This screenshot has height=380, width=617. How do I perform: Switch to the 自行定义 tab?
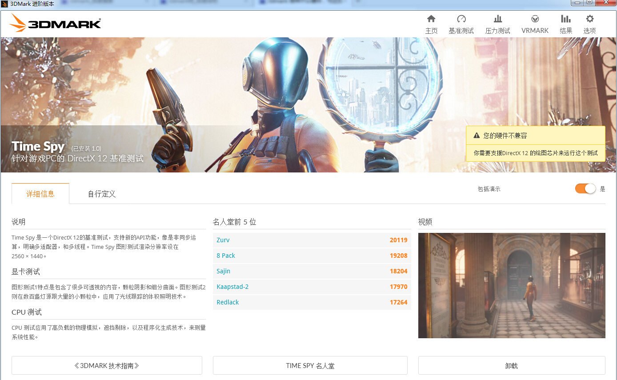102,194
